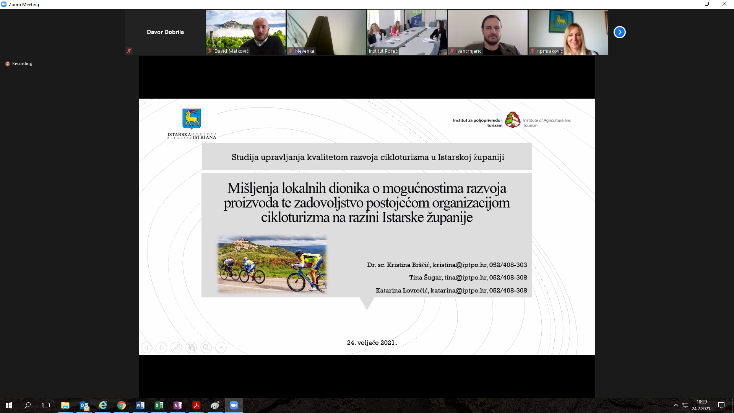The image size is (734, 413).
Task: Select Institut Poreč video tile
Action: (x=407, y=32)
